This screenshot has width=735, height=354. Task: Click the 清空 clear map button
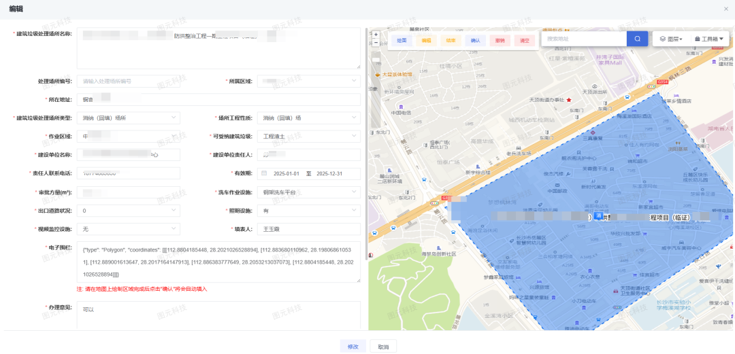[525, 41]
